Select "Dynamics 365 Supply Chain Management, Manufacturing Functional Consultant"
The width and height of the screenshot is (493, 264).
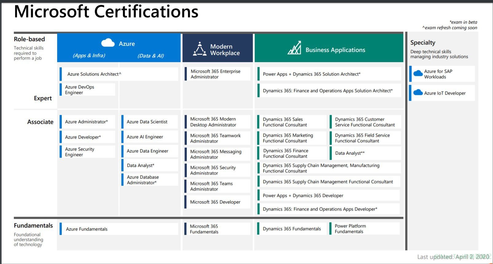click(329, 168)
